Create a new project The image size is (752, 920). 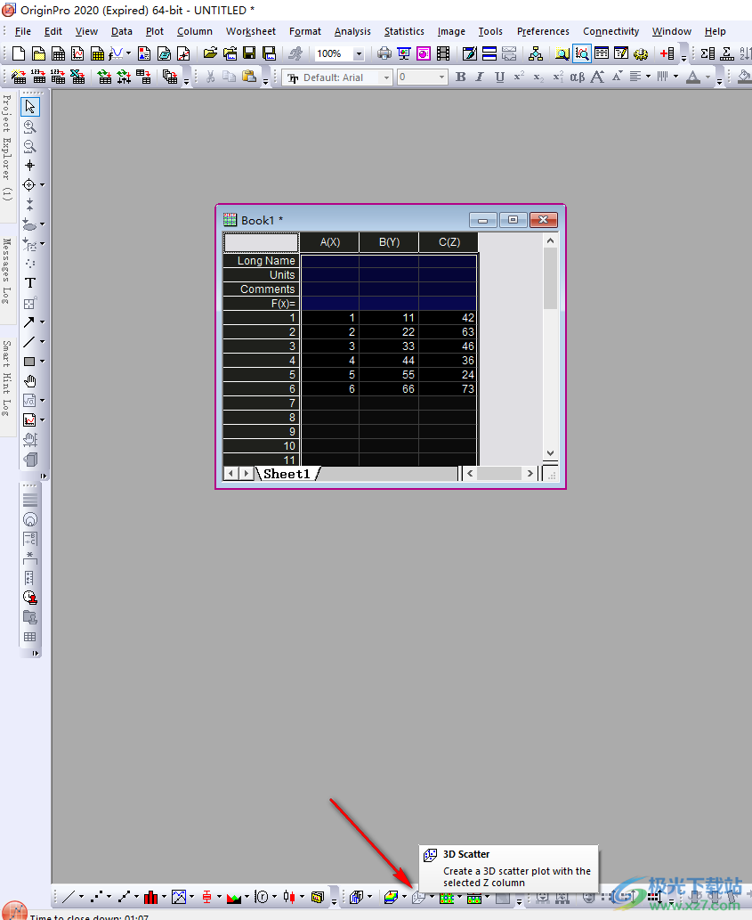coord(19,54)
